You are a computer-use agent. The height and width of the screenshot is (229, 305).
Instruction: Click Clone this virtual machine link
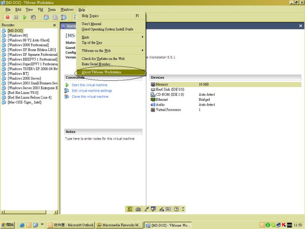point(90,97)
